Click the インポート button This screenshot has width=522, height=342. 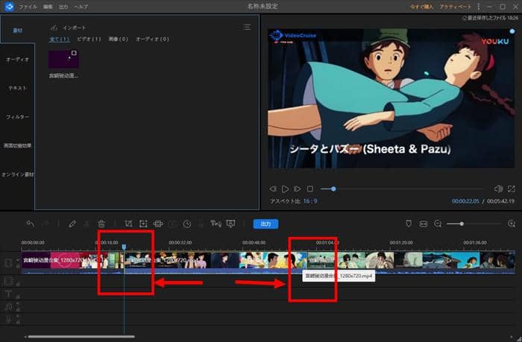[x=75, y=28]
